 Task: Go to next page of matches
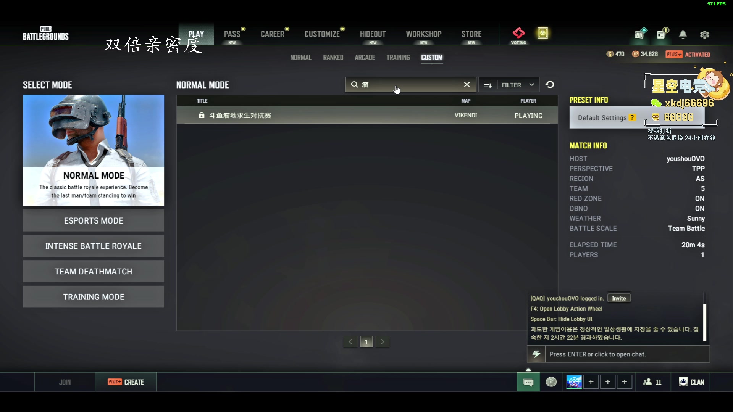click(382, 342)
